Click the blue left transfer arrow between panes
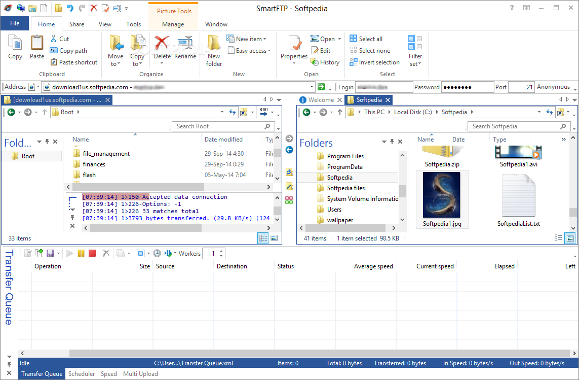This screenshot has width=579, height=380. click(289, 150)
